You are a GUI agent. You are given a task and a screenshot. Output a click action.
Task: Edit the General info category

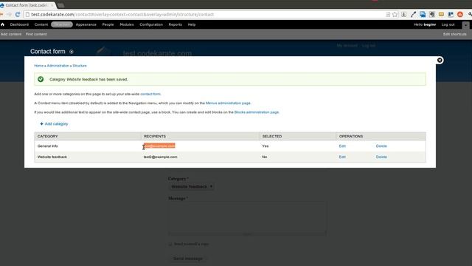(342, 146)
